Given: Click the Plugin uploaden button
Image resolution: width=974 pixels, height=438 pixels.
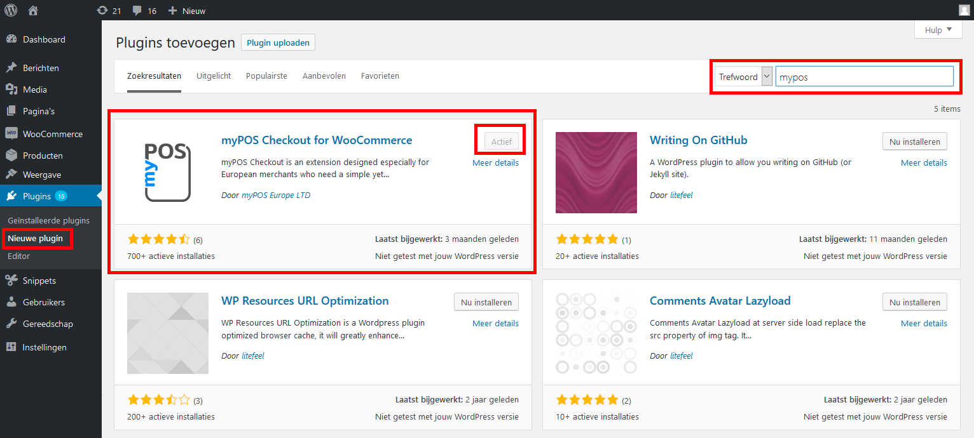Looking at the screenshot, I should coord(278,43).
